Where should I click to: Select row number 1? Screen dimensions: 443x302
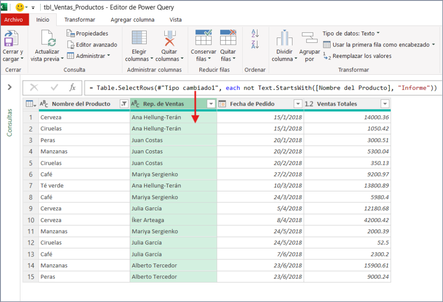pos(31,117)
